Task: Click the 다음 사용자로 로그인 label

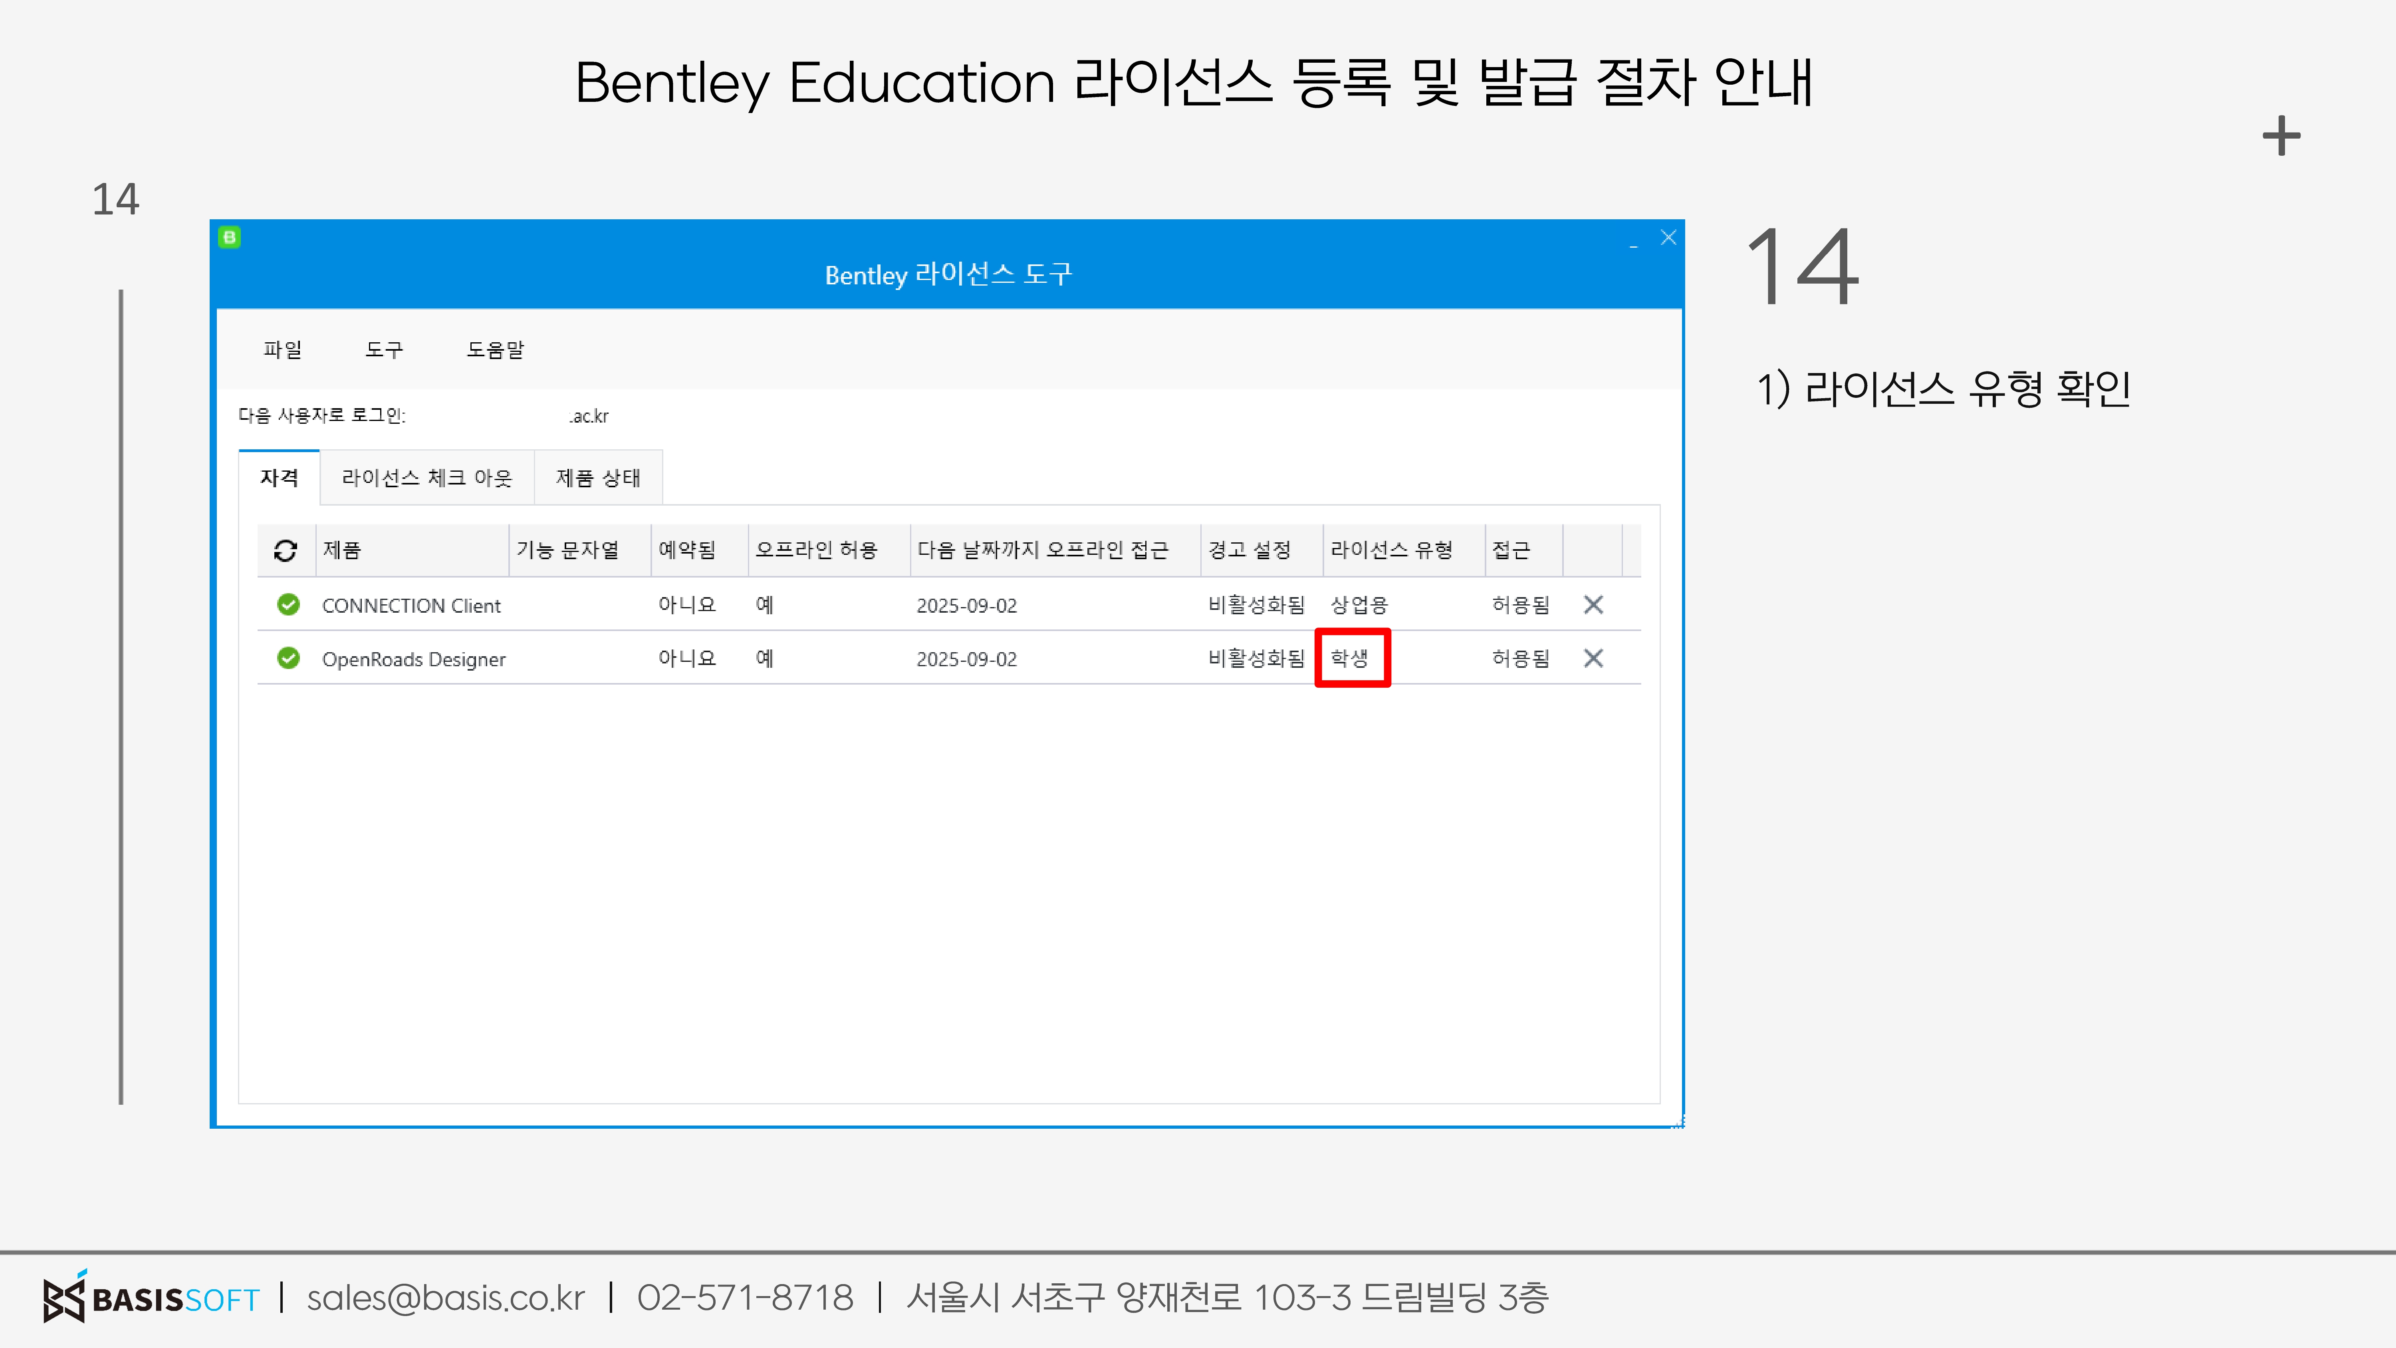Action: click(322, 415)
